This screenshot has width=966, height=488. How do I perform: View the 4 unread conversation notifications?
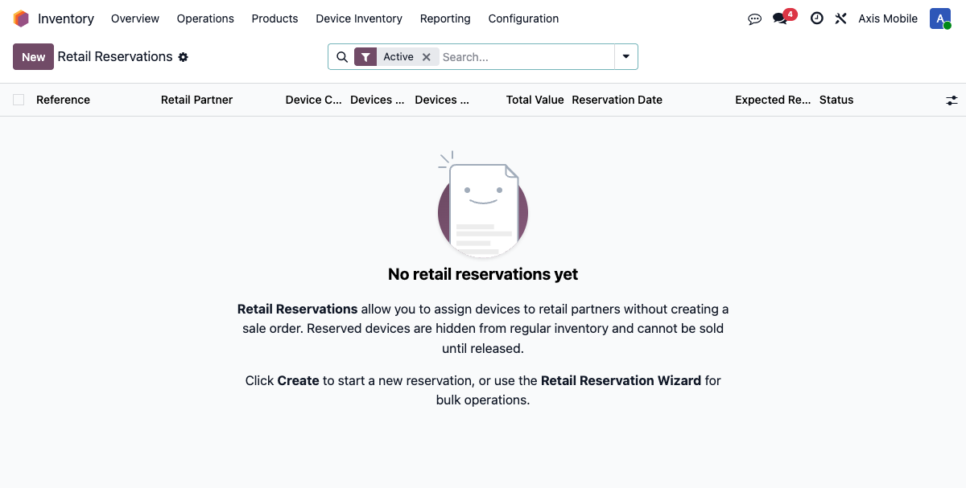pyautogui.click(x=779, y=18)
